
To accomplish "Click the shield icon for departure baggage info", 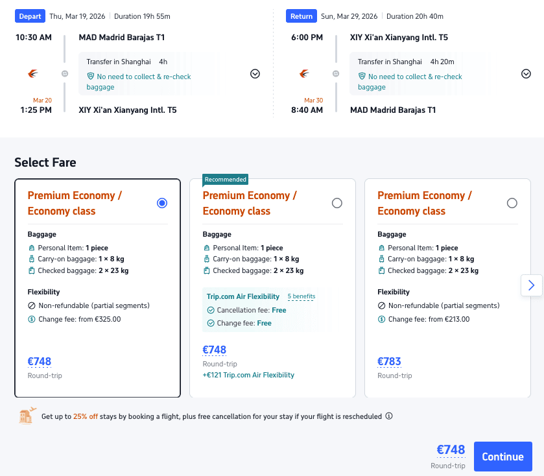I will tap(91, 77).
